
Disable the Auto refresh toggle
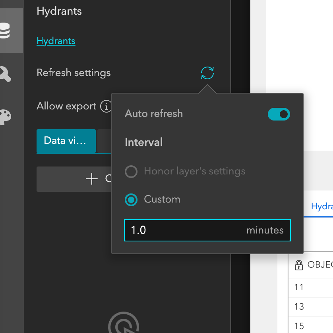[279, 114]
